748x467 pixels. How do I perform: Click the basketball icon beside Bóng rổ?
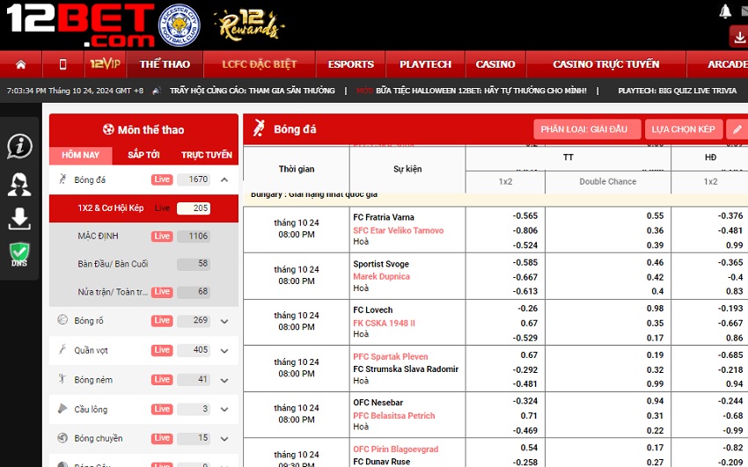pyautogui.click(x=62, y=320)
